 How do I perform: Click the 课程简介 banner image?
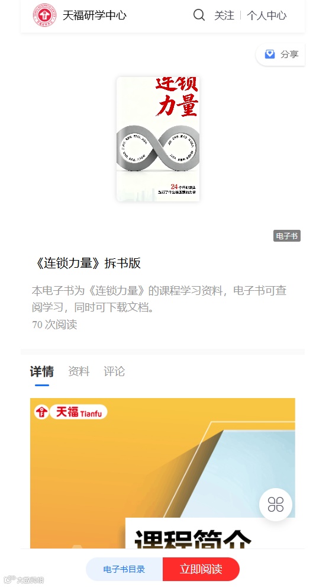point(163,473)
